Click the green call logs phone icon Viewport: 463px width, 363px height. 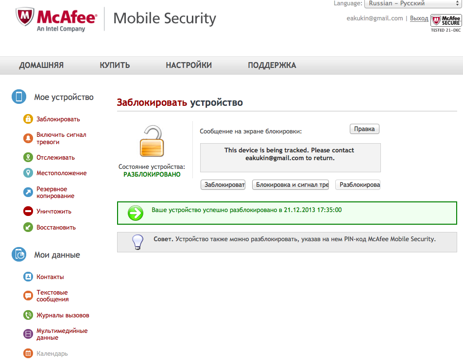[28, 315]
